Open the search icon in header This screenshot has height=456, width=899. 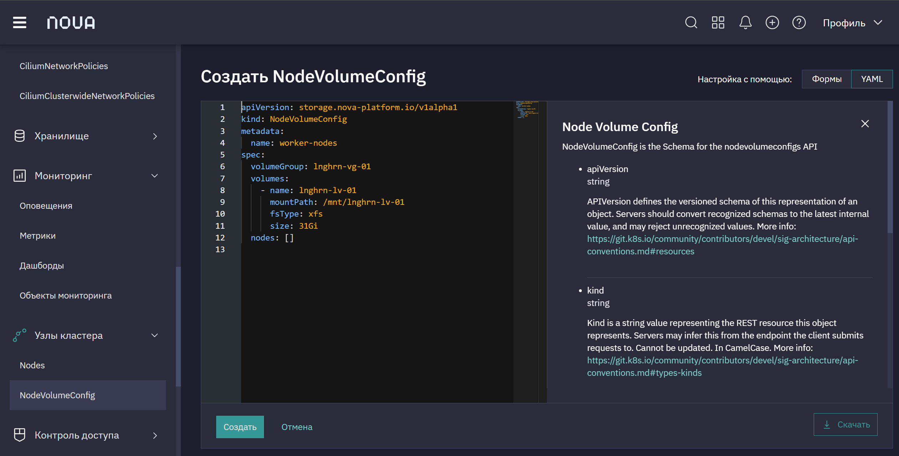pos(691,23)
